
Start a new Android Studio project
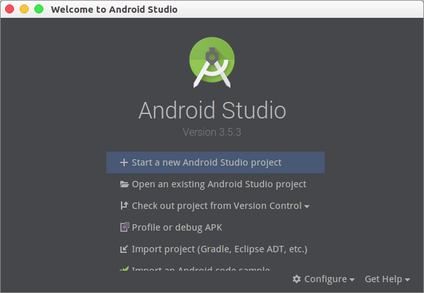pos(215,162)
